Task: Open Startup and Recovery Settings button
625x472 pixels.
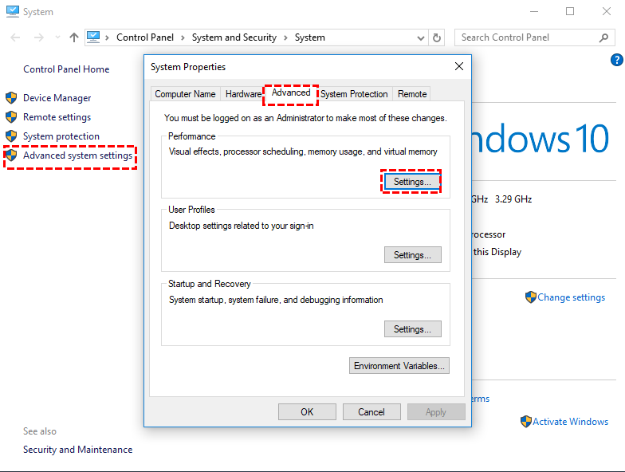Action: (413, 329)
